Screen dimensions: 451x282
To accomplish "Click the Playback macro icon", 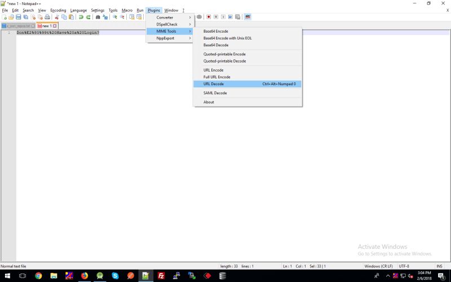I will point(223,17).
